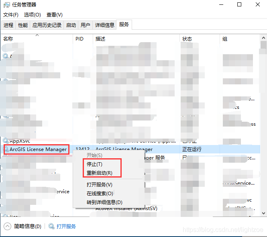Viewport: 267px width, 237px height.
Task: Click the 正在运行 status of ArcGIS License Manager
Action: coord(192,149)
